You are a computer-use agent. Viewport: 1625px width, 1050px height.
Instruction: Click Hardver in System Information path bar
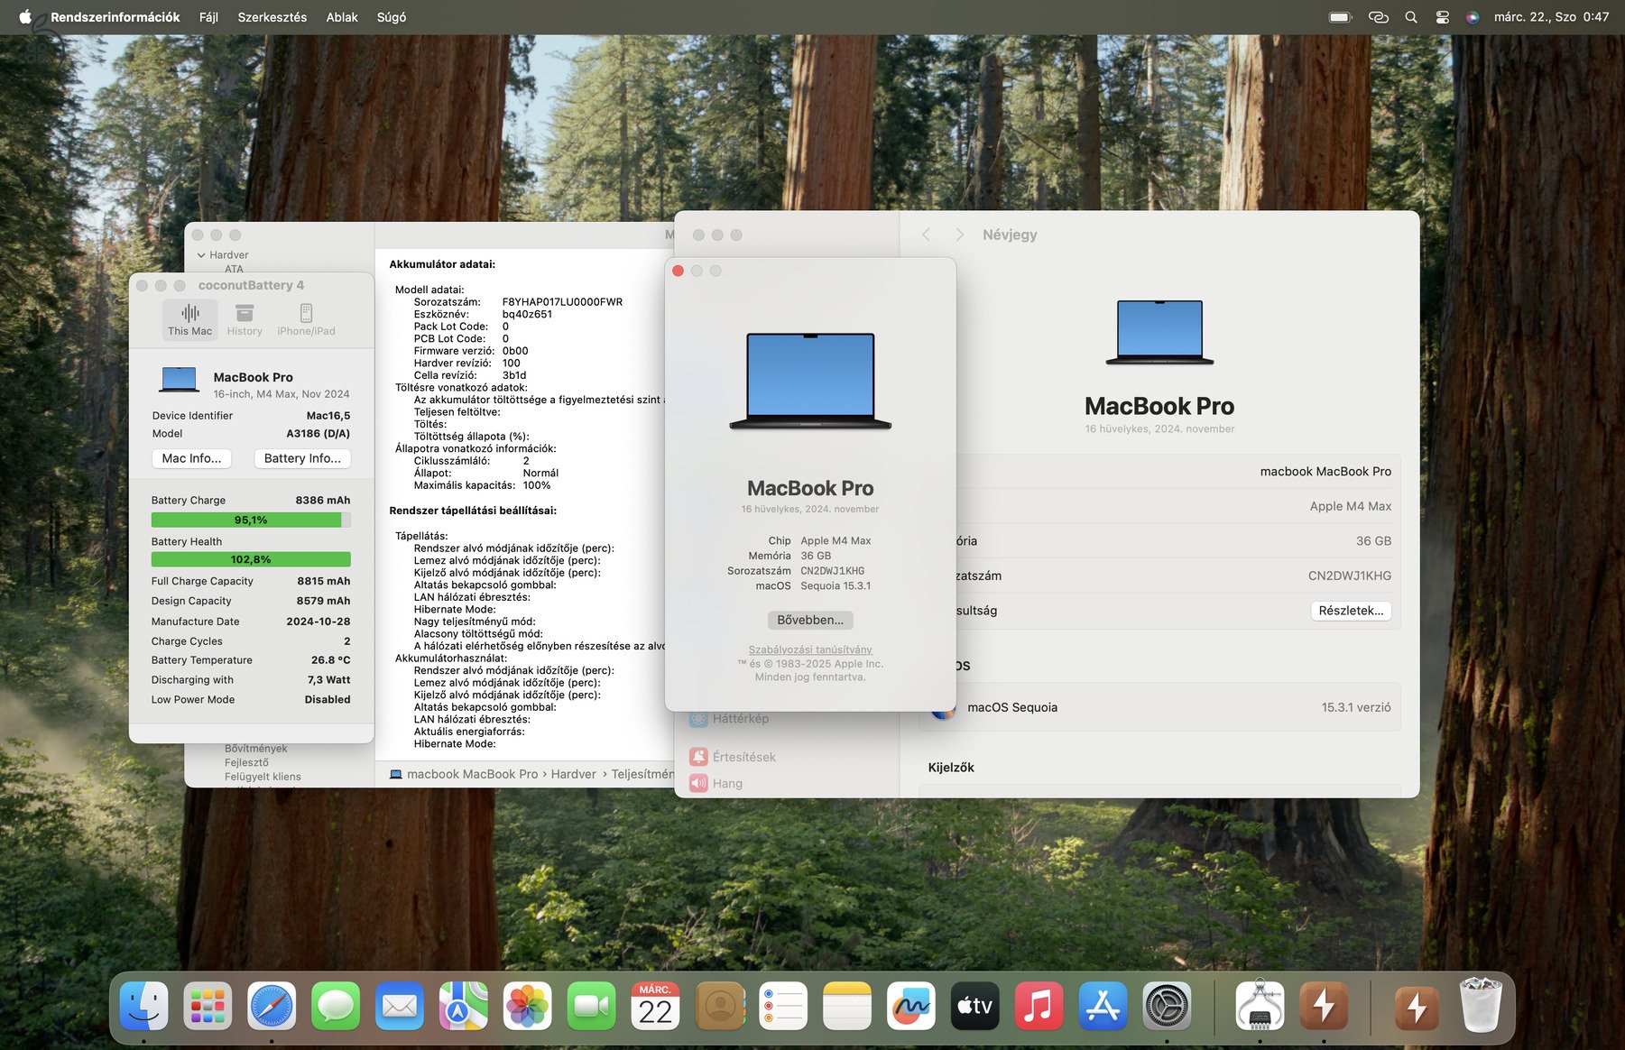coord(573,774)
